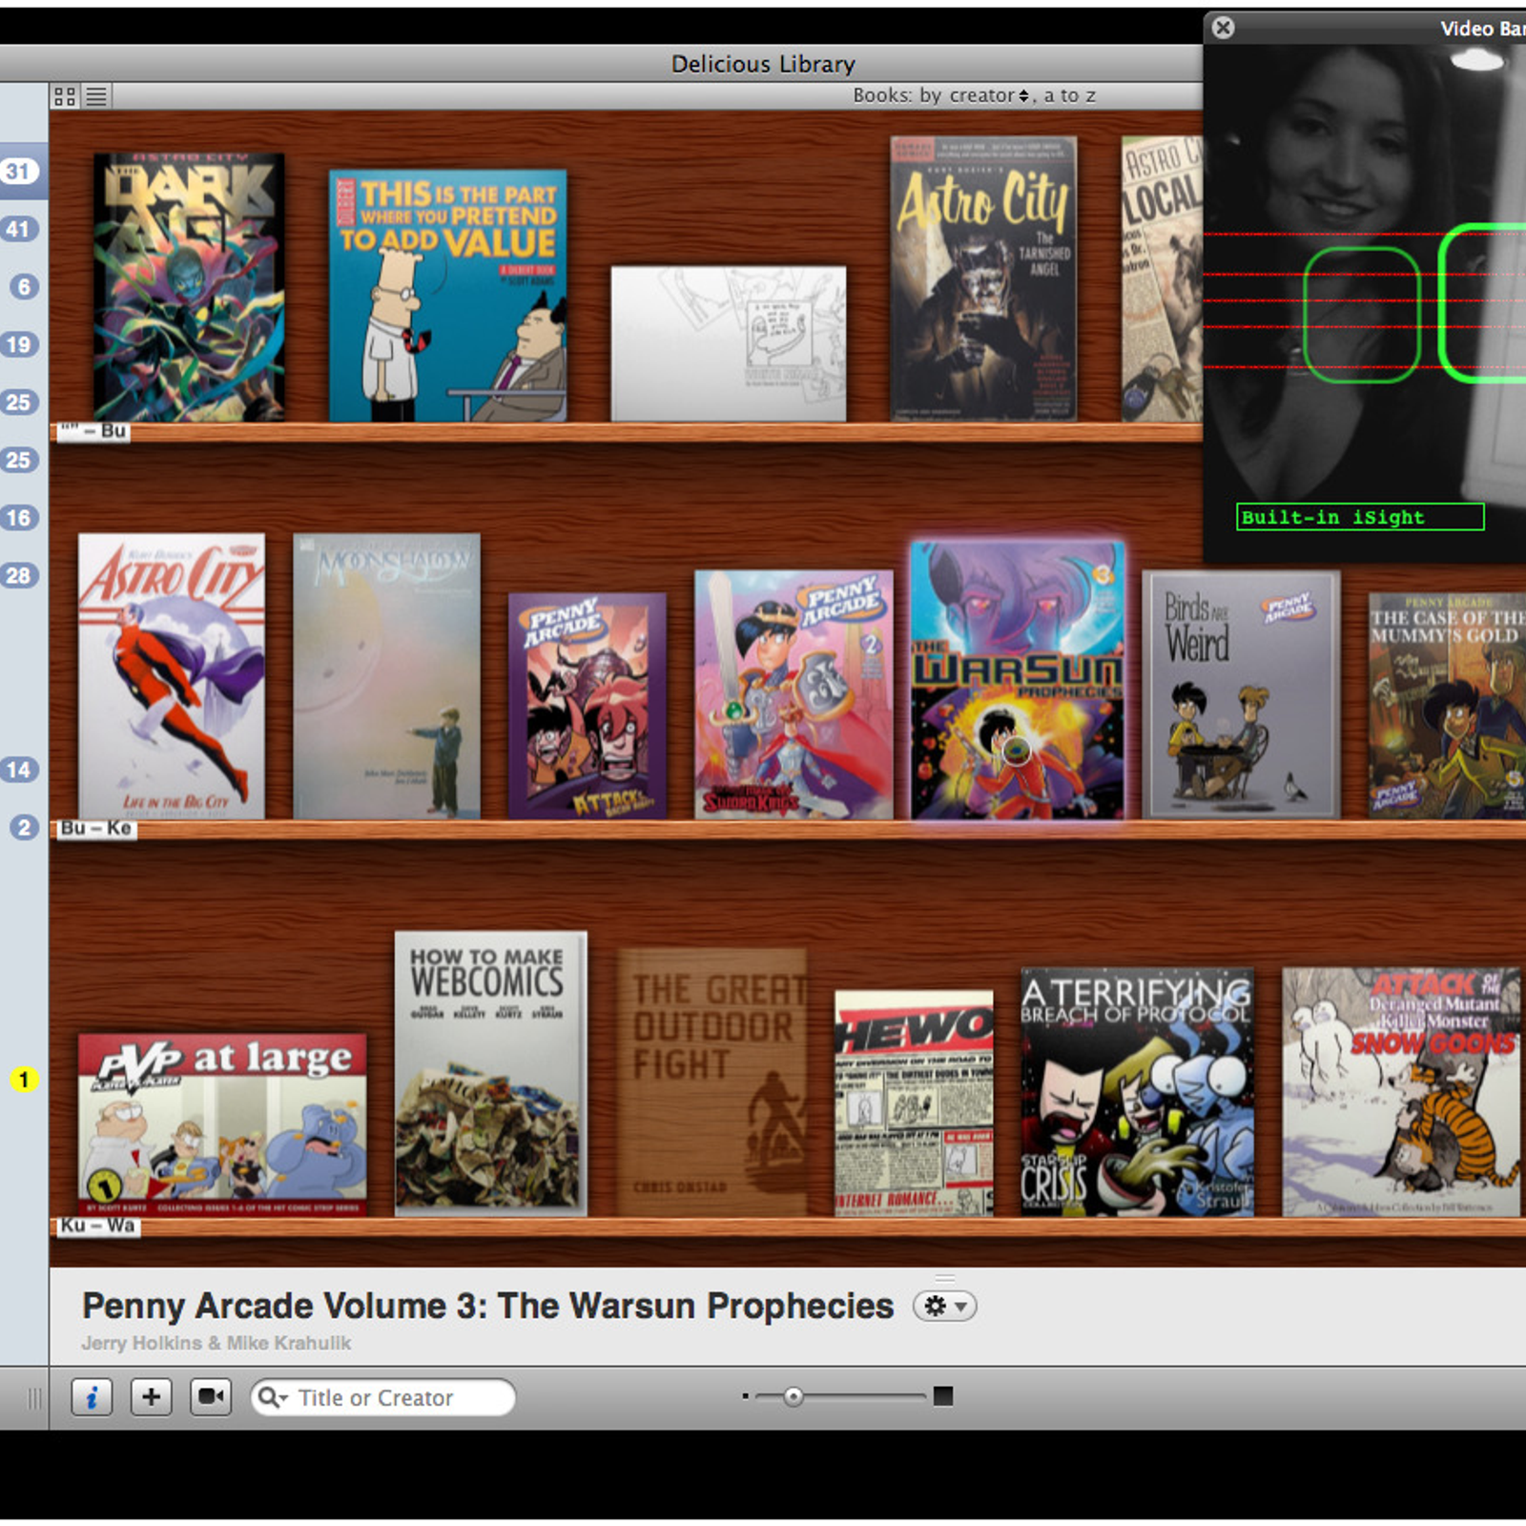Viewport: 1526px width, 1526px height.
Task: Open the video camera scanner button
Action: tap(211, 1398)
